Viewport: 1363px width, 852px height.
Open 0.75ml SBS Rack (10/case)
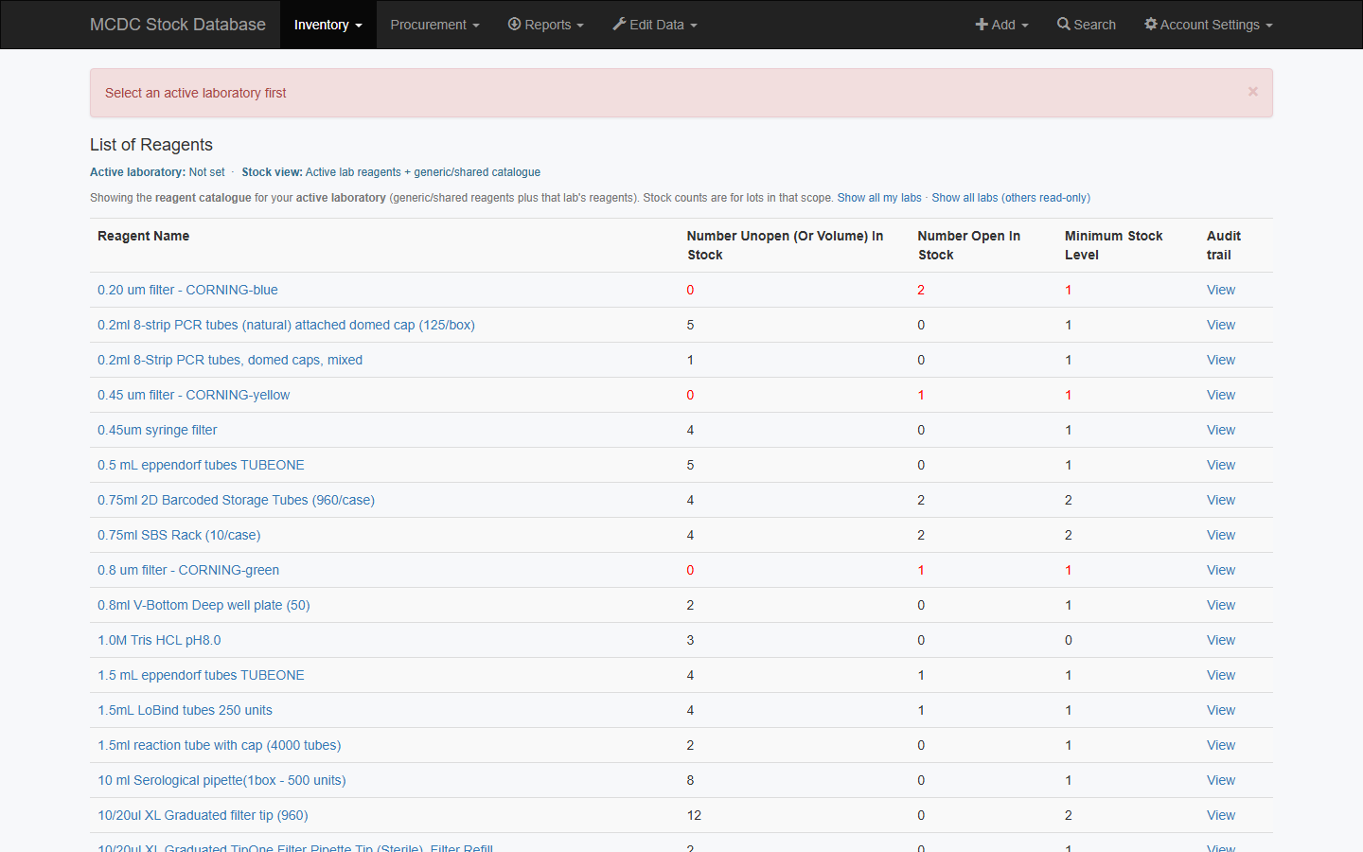pos(179,535)
